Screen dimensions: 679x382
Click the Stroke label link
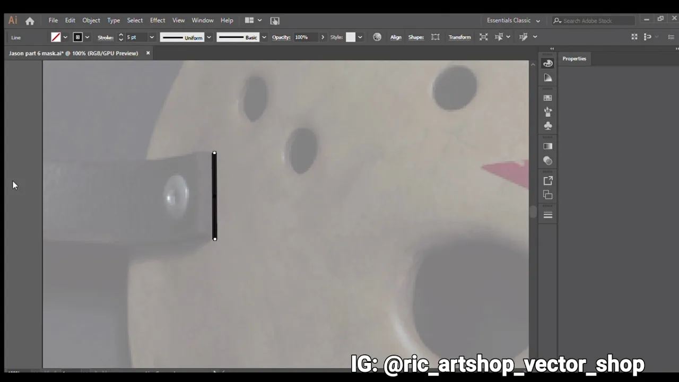click(x=106, y=37)
